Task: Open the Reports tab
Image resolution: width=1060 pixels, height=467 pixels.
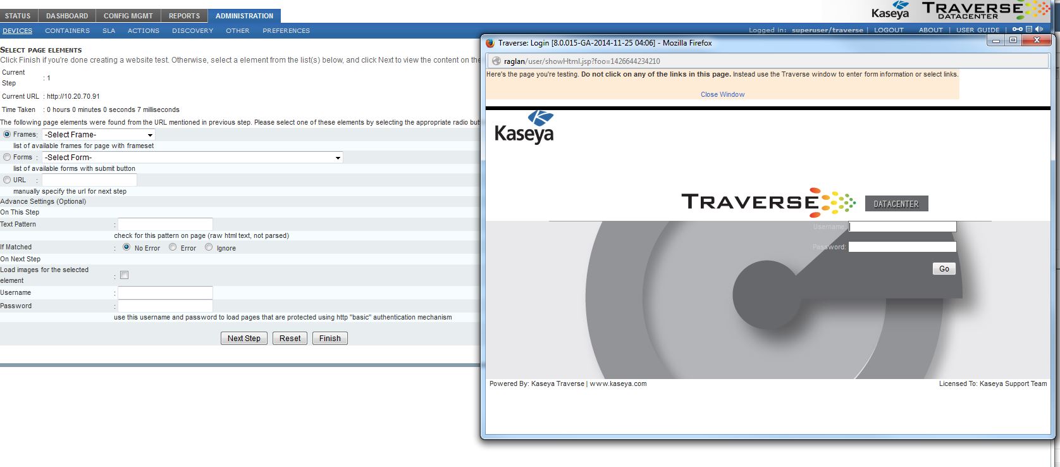Action: click(184, 16)
